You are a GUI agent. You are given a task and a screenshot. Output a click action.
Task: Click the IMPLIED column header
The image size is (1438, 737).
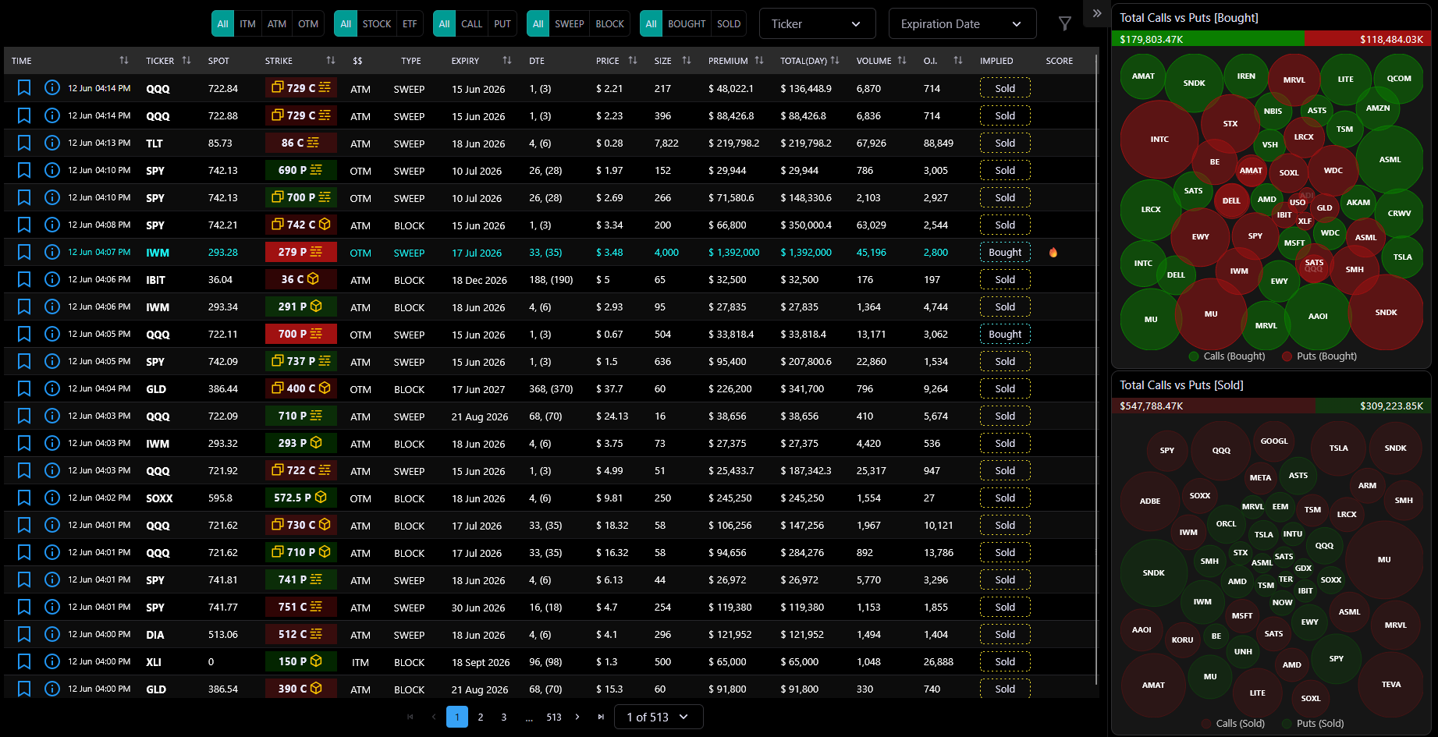click(x=996, y=60)
